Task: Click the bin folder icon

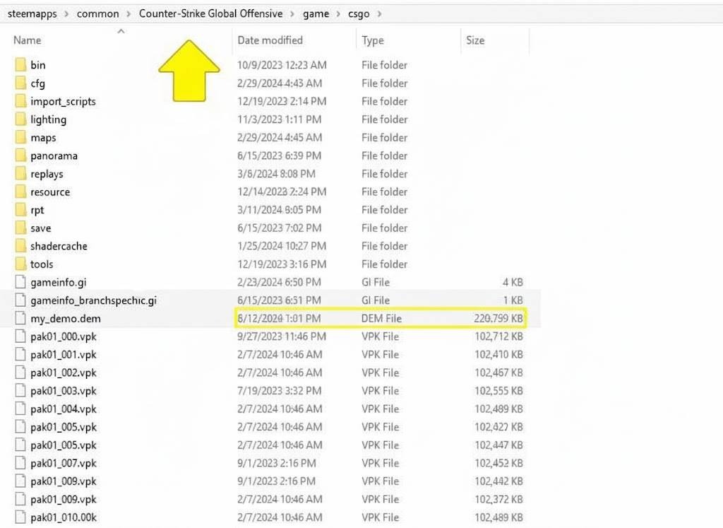Action: 19,65
